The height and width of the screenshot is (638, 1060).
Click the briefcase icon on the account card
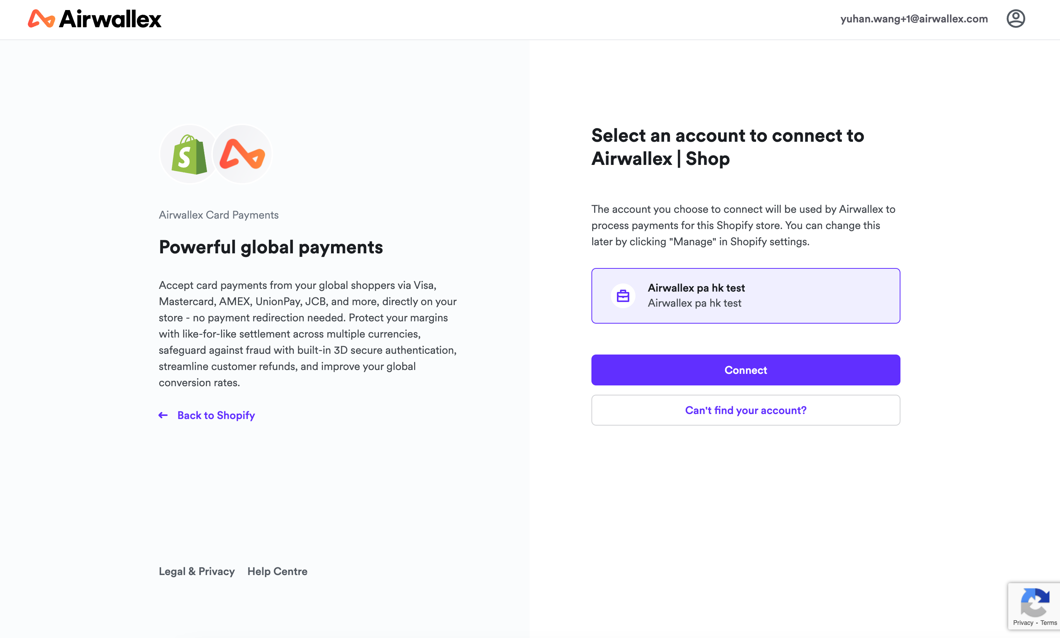(x=623, y=295)
